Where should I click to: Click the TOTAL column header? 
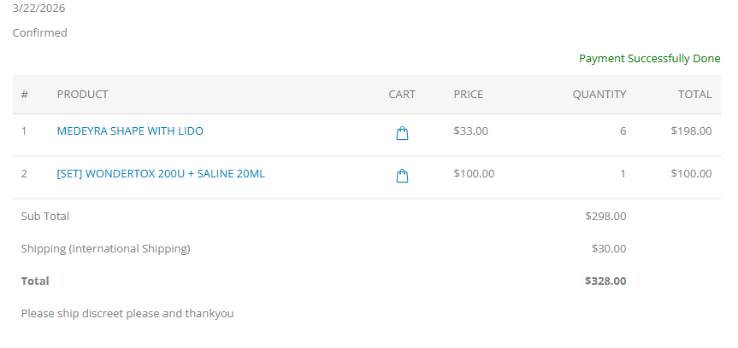point(694,95)
